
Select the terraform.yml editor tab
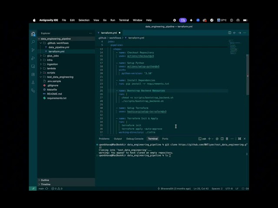point(109,33)
